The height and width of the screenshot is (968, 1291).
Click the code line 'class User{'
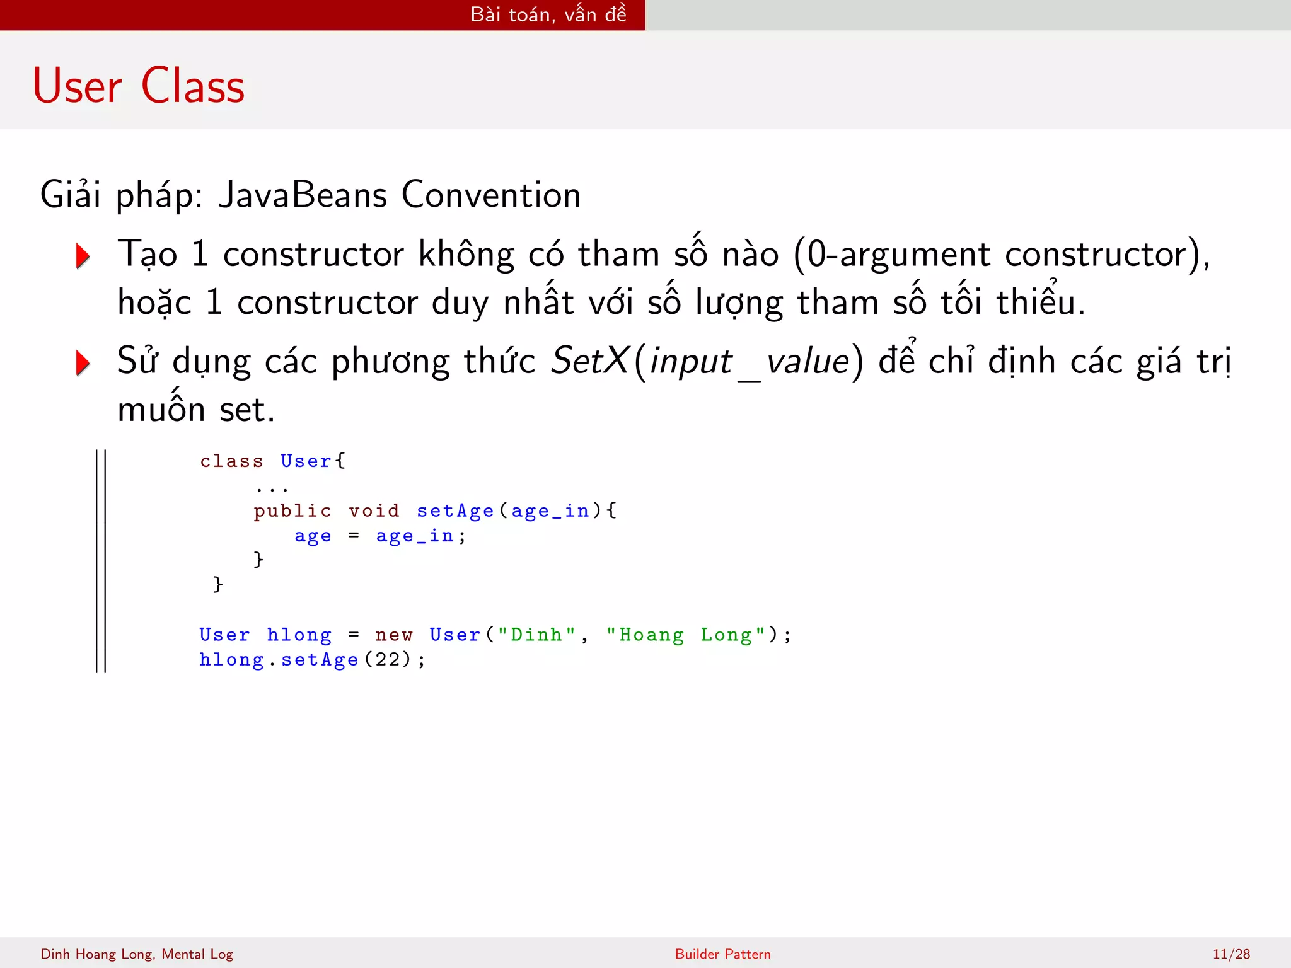point(273,461)
